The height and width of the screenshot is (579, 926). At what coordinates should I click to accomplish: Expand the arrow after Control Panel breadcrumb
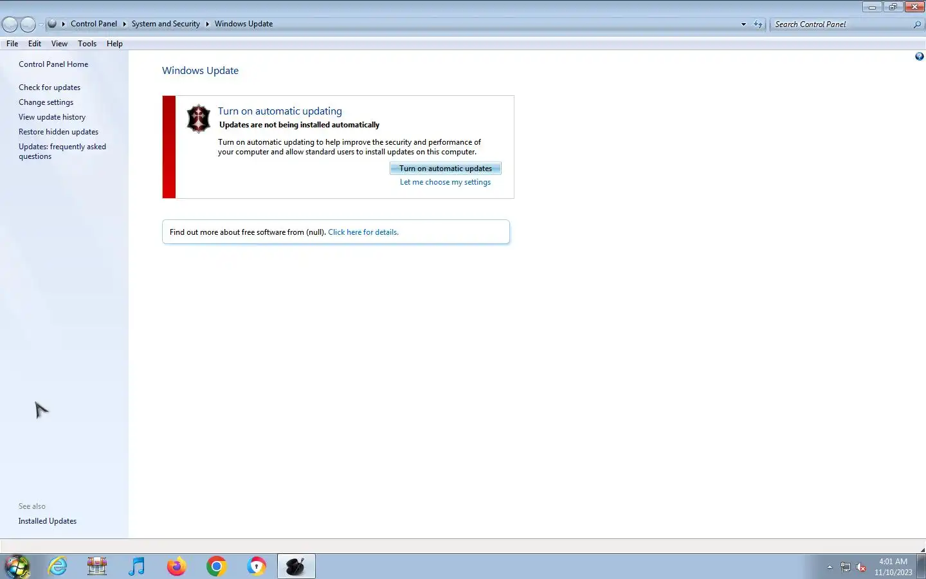124,24
